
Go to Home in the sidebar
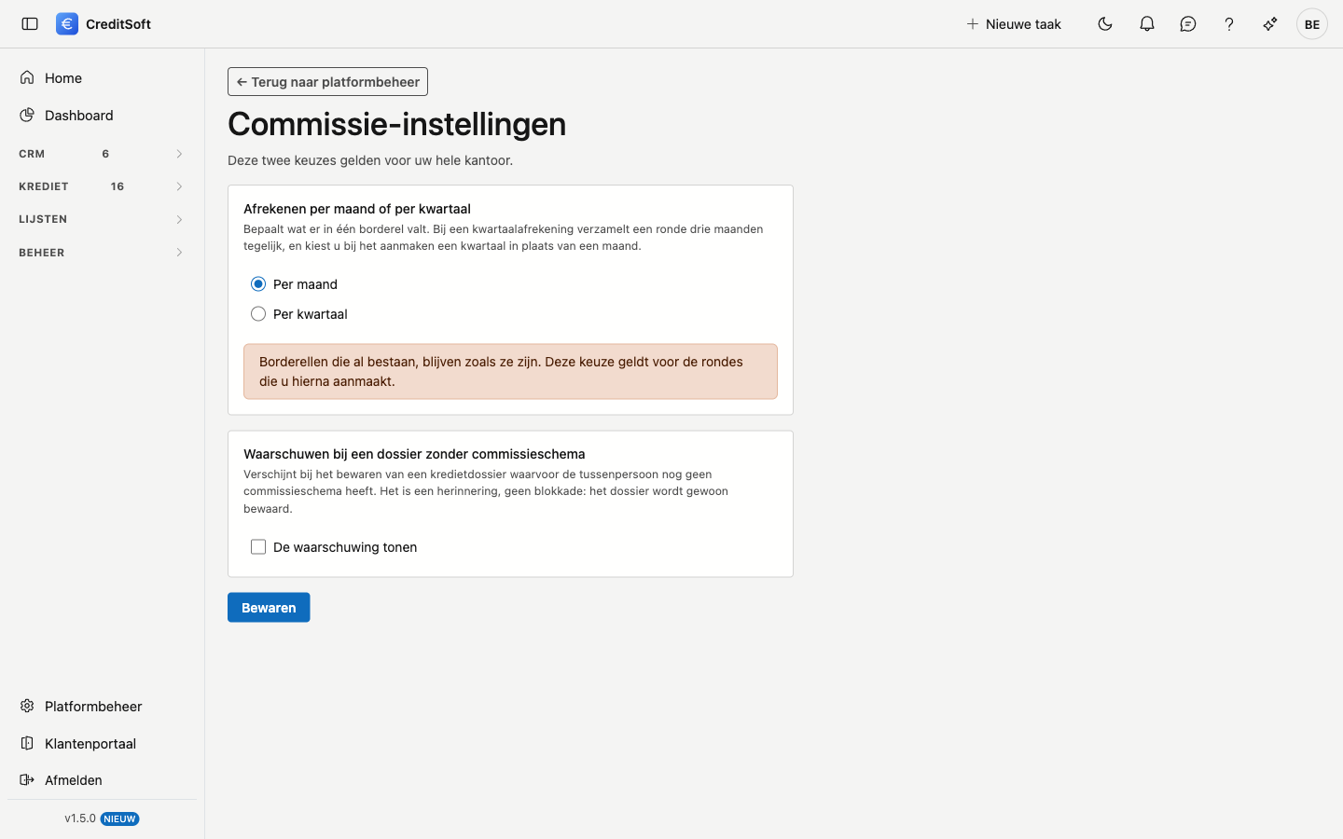102,77
